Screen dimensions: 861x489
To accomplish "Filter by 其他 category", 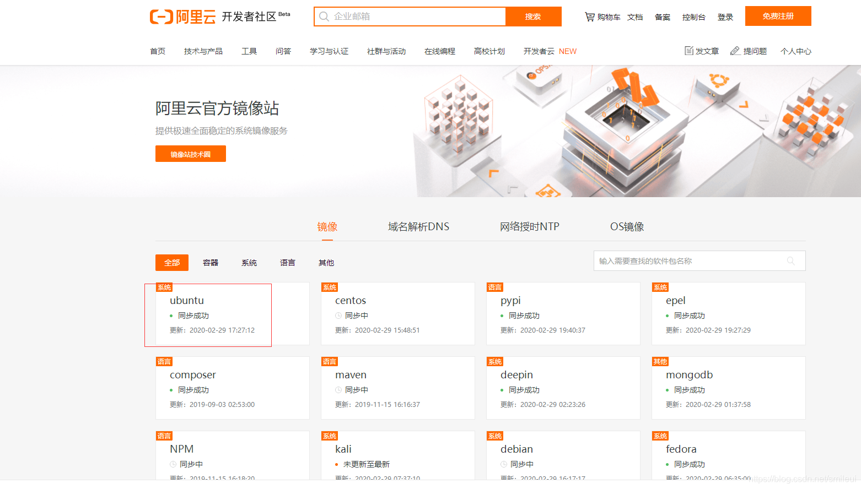I will (326, 263).
